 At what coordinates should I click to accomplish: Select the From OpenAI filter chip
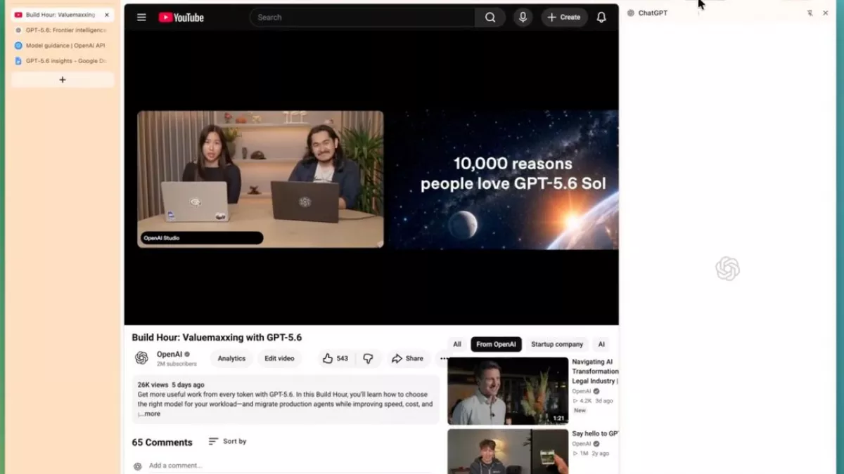[496, 344]
